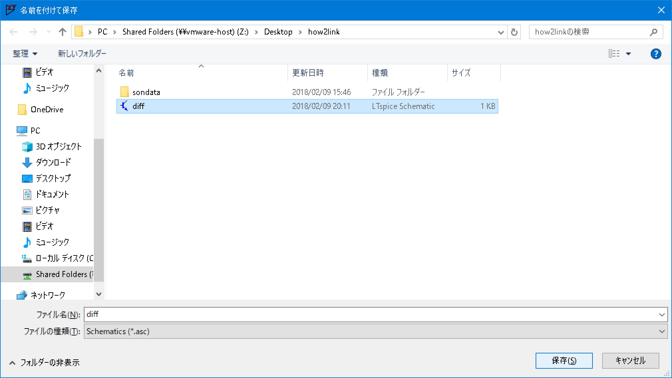Select how2link in the breadcrumb path
Image resolution: width=672 pixels, height=378 pixels.
pyautogui.click(x=324, y=32)
